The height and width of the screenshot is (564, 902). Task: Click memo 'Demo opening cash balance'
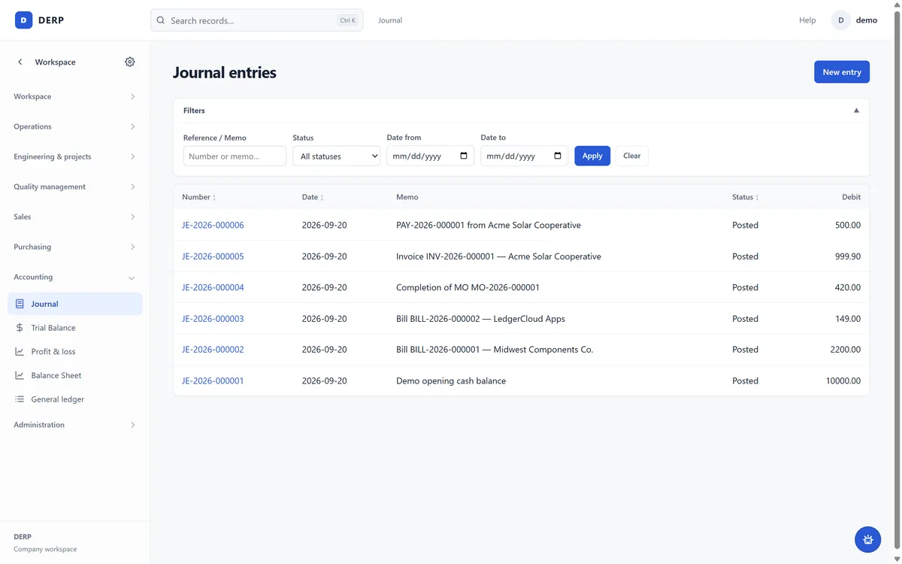tap(451, 381)
